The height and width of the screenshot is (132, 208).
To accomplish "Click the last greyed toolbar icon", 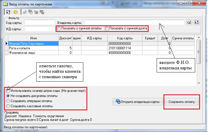I will point(42,12).
